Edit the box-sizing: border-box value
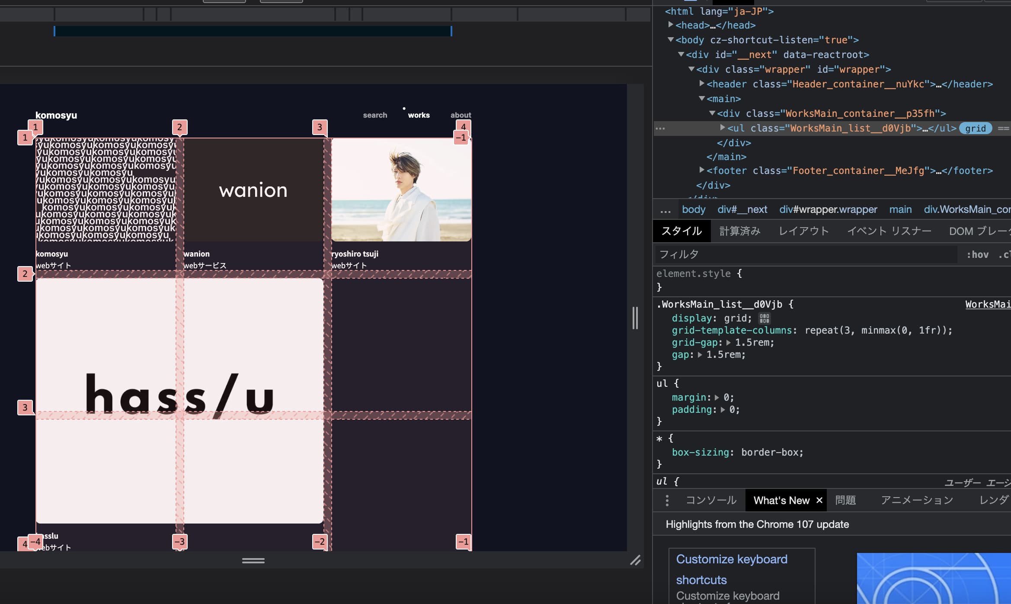 [x=769, y=453]
